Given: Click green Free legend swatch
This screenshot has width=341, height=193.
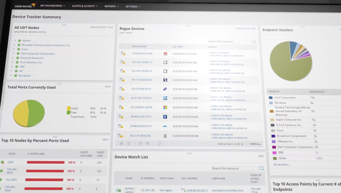Looking at the screenshot, I should [x=68, y=112].
